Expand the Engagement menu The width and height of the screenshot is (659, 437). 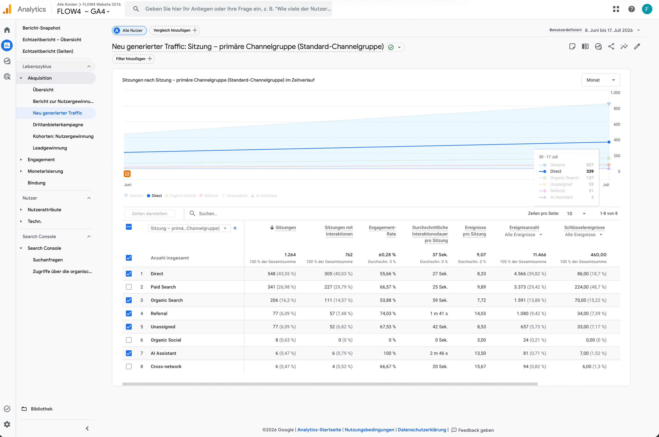(x=41, y=159)
